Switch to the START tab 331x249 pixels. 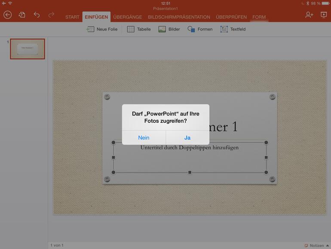click(72, 17)
